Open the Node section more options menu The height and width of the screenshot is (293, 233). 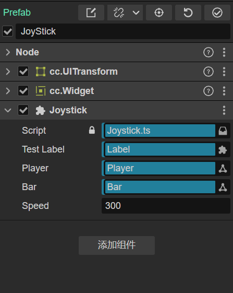pyautogui.click(x=224, y=52)
